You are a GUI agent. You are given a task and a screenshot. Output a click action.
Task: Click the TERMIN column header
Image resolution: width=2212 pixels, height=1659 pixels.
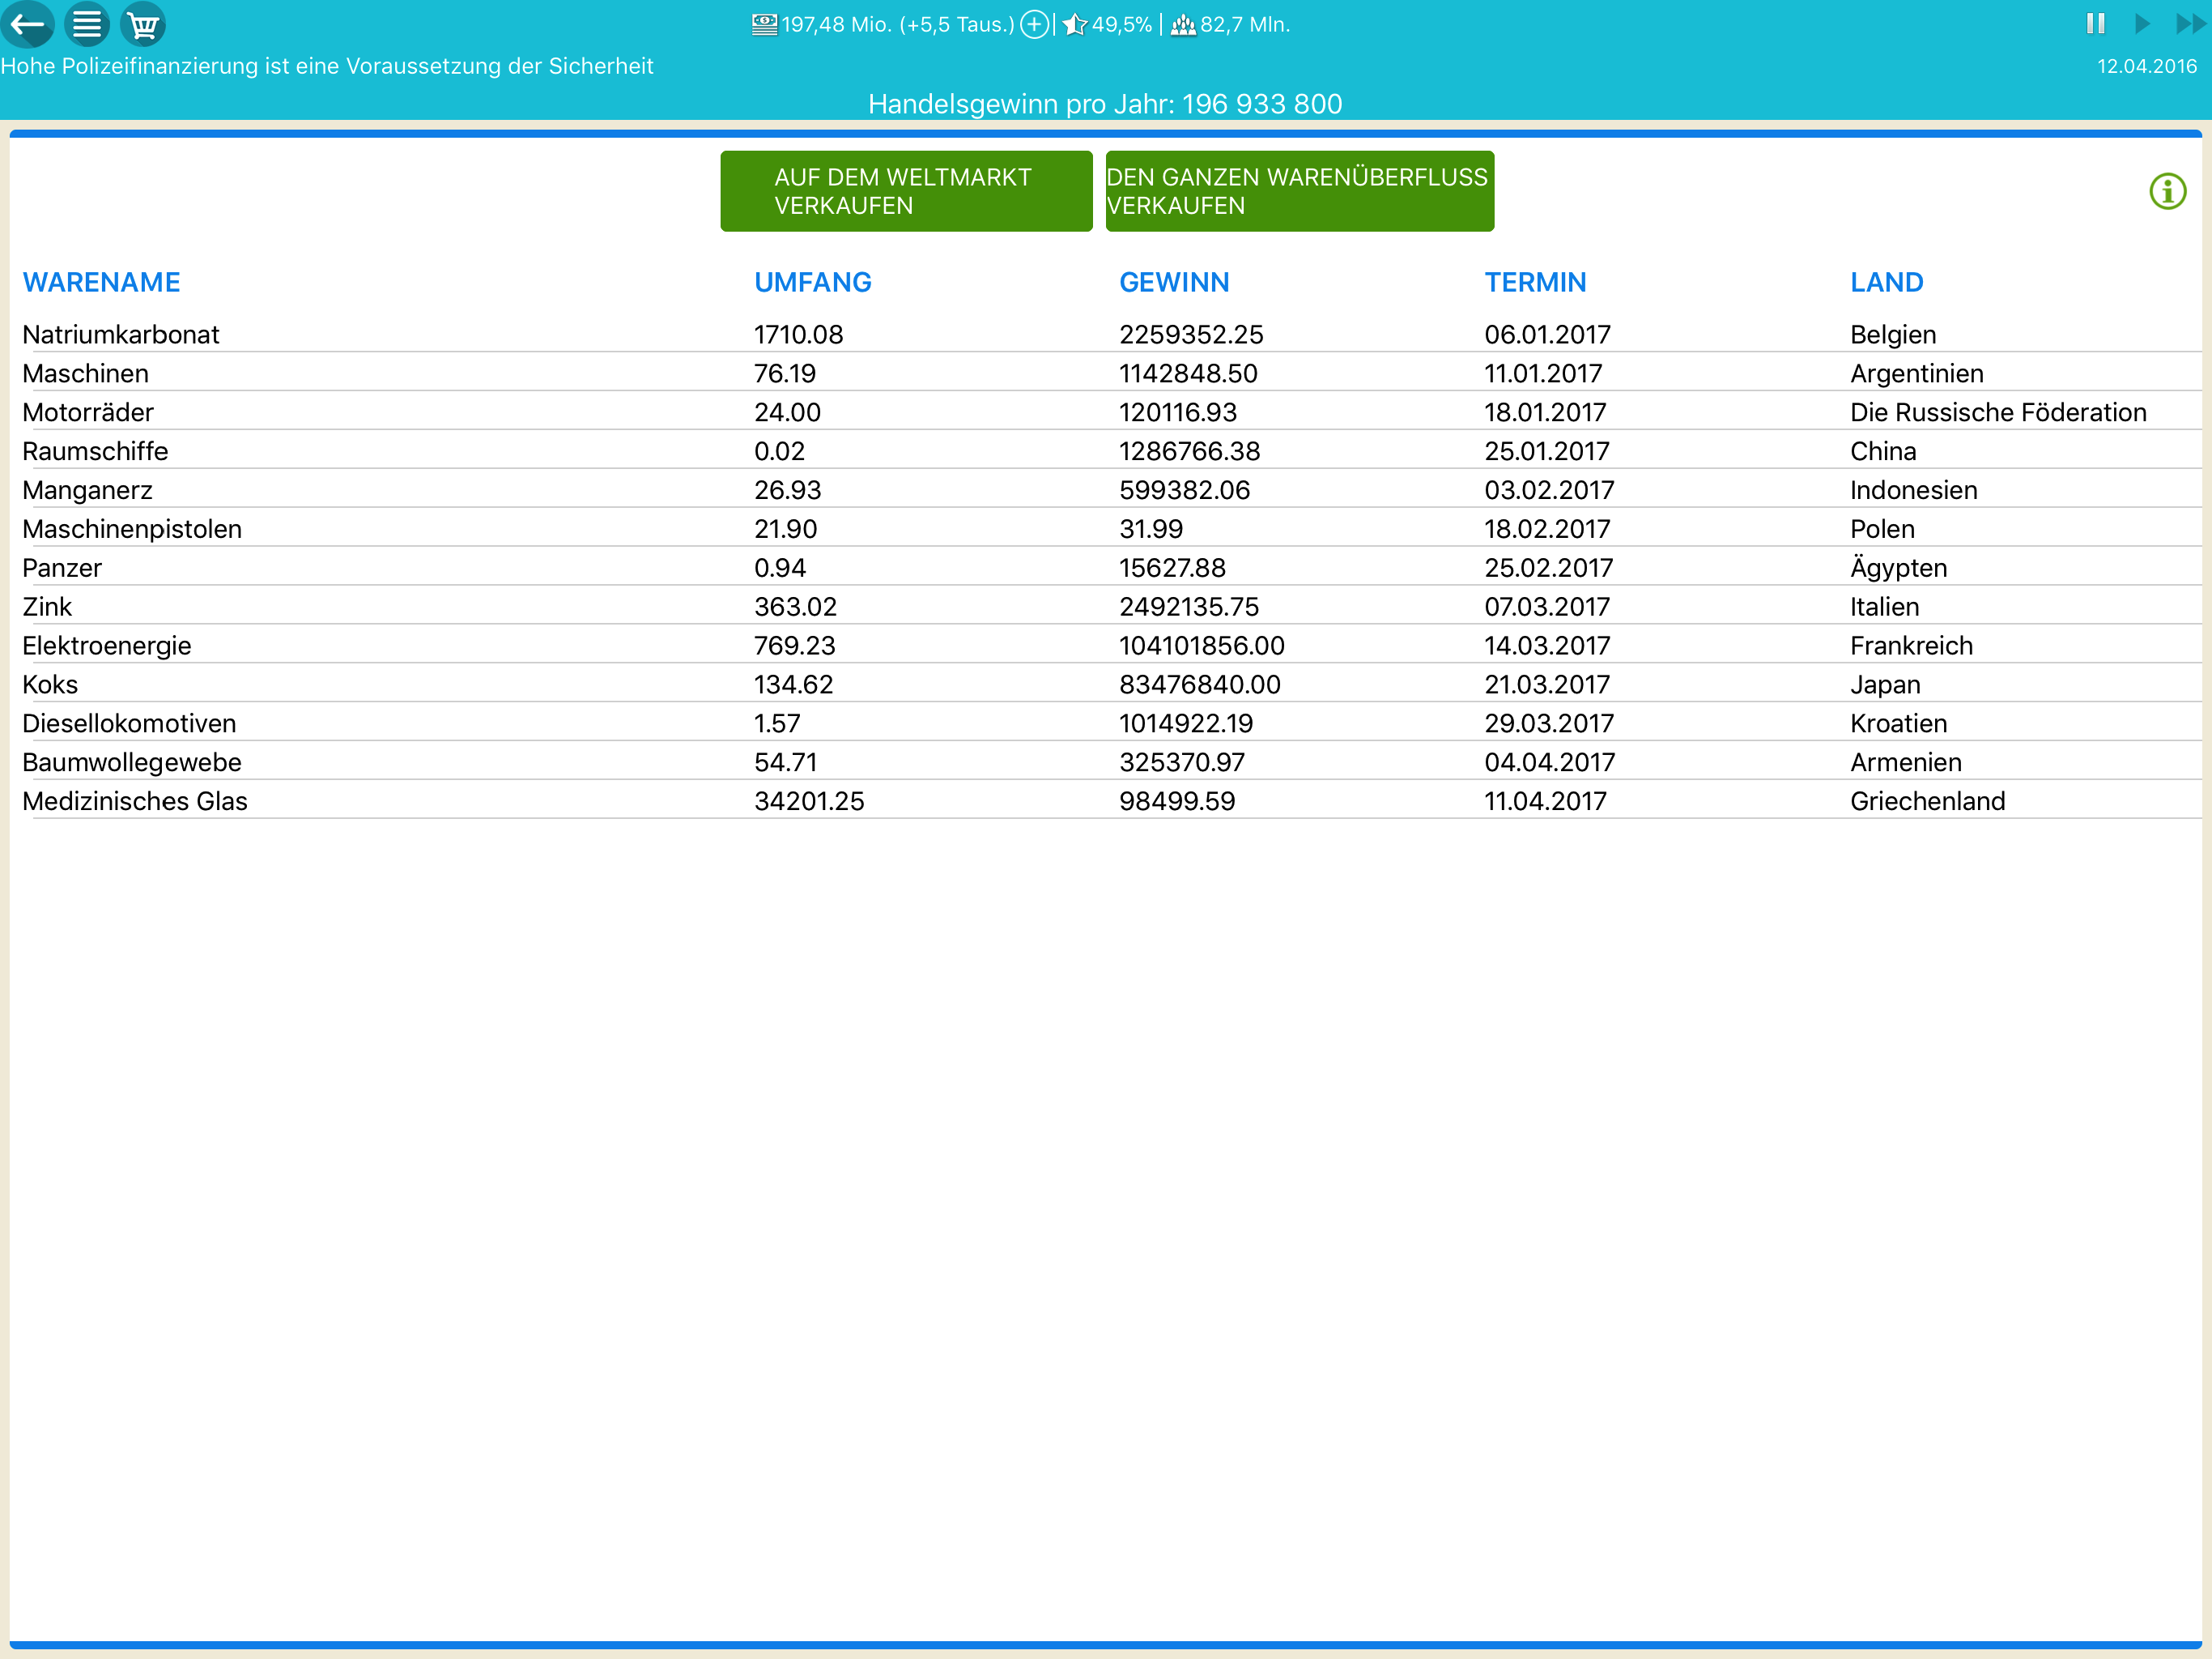[x=1535, y=282]
